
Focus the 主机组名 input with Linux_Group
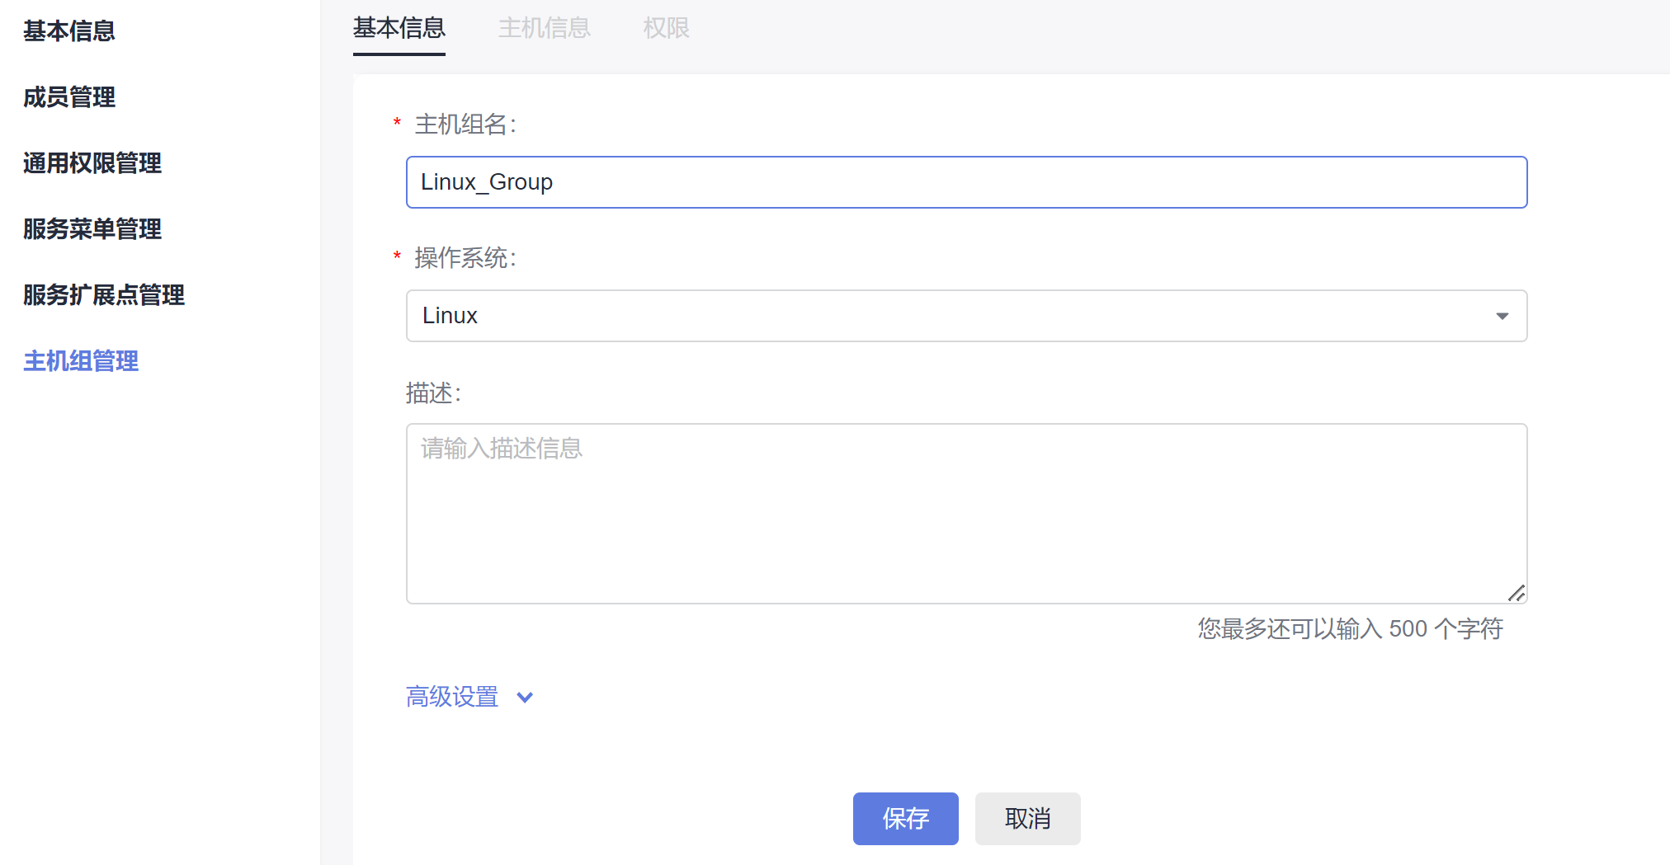coord(965,182)
